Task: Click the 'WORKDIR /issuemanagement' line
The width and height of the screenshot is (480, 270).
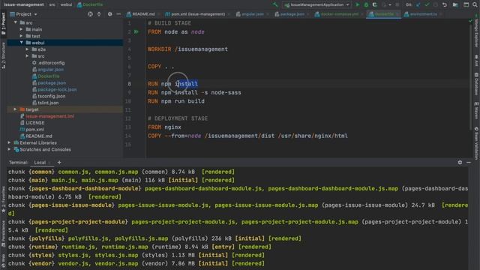Action: coord(187,49)
